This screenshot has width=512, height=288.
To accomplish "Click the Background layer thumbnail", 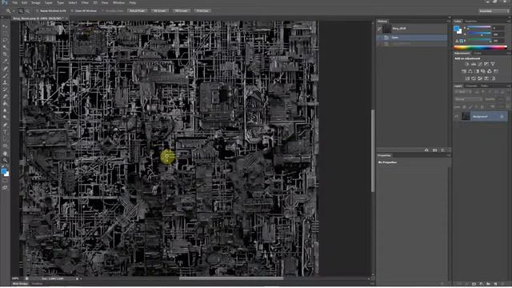I will (x=466, y=116).
